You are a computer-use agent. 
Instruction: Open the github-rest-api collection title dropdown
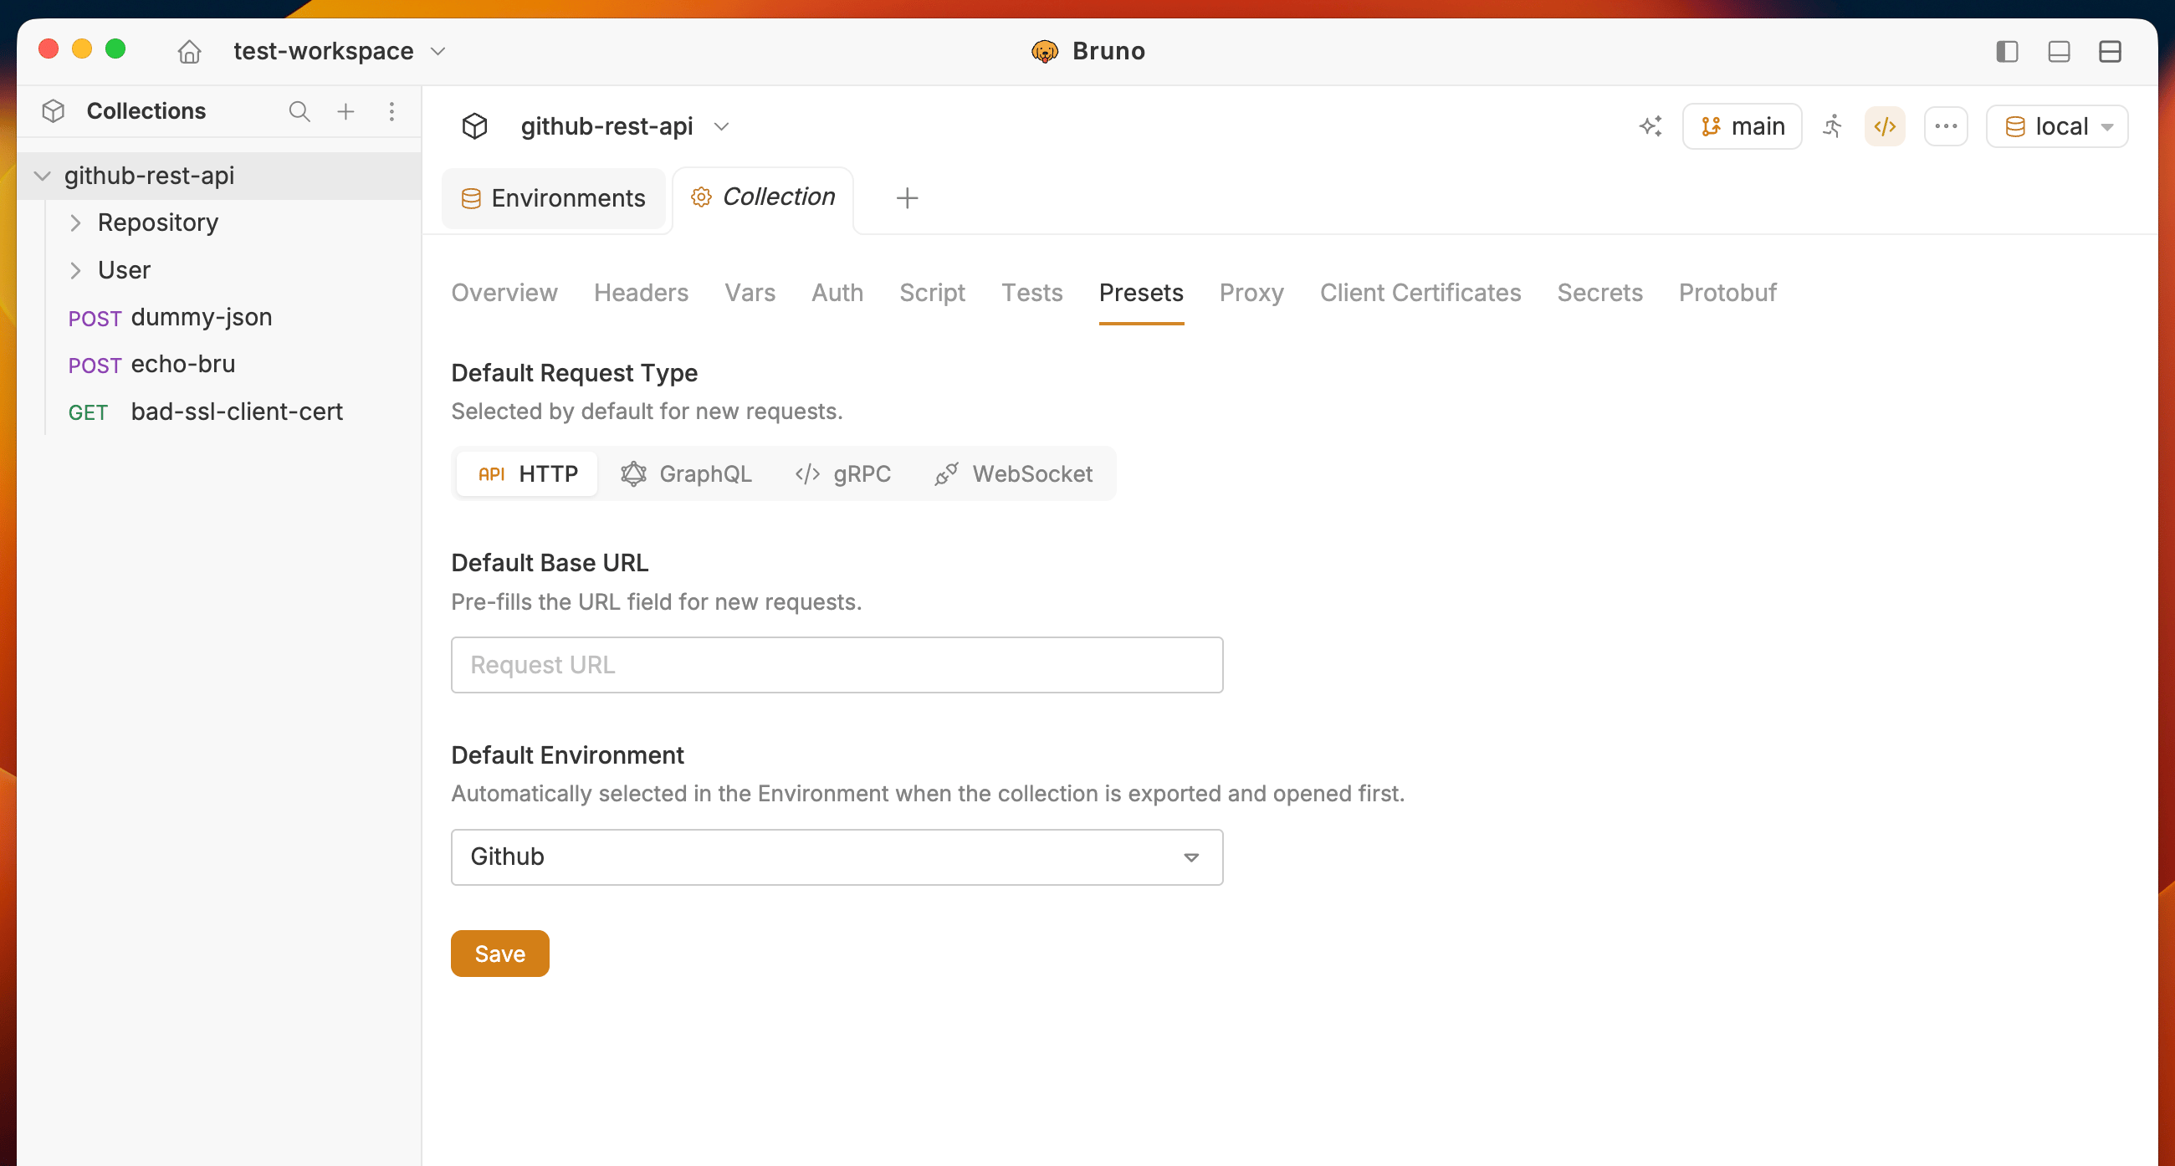pyautogui.click(x=625, y=126)
